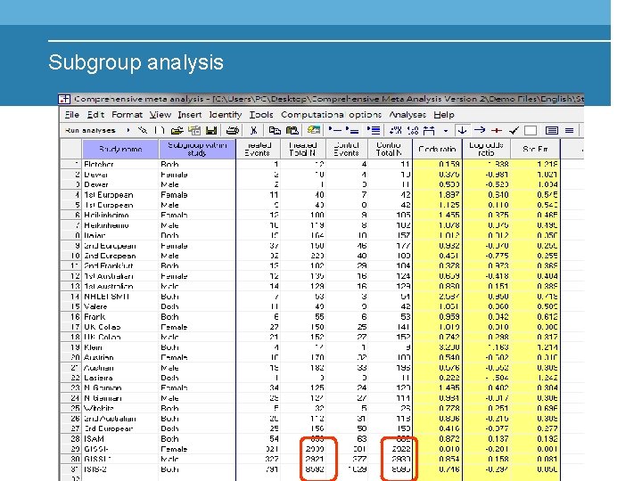Viewport: 642px width, 481px height.
Task: Select row header number 16
Action: (x=71, y=316)
